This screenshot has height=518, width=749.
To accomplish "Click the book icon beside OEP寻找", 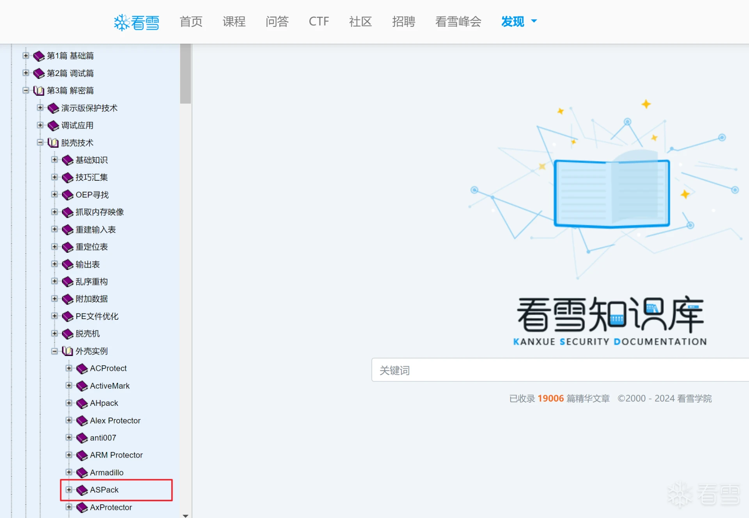I will (68, 195).
